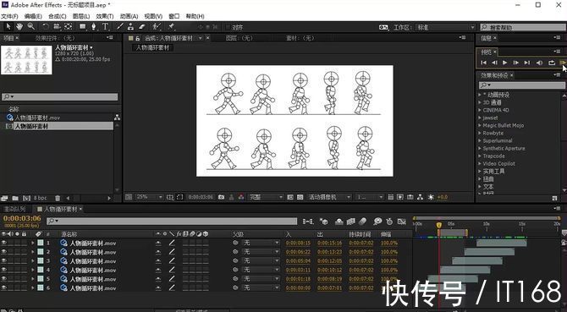
Task: Select the Puppet Pin tool
Action: (x=171, y=27)
